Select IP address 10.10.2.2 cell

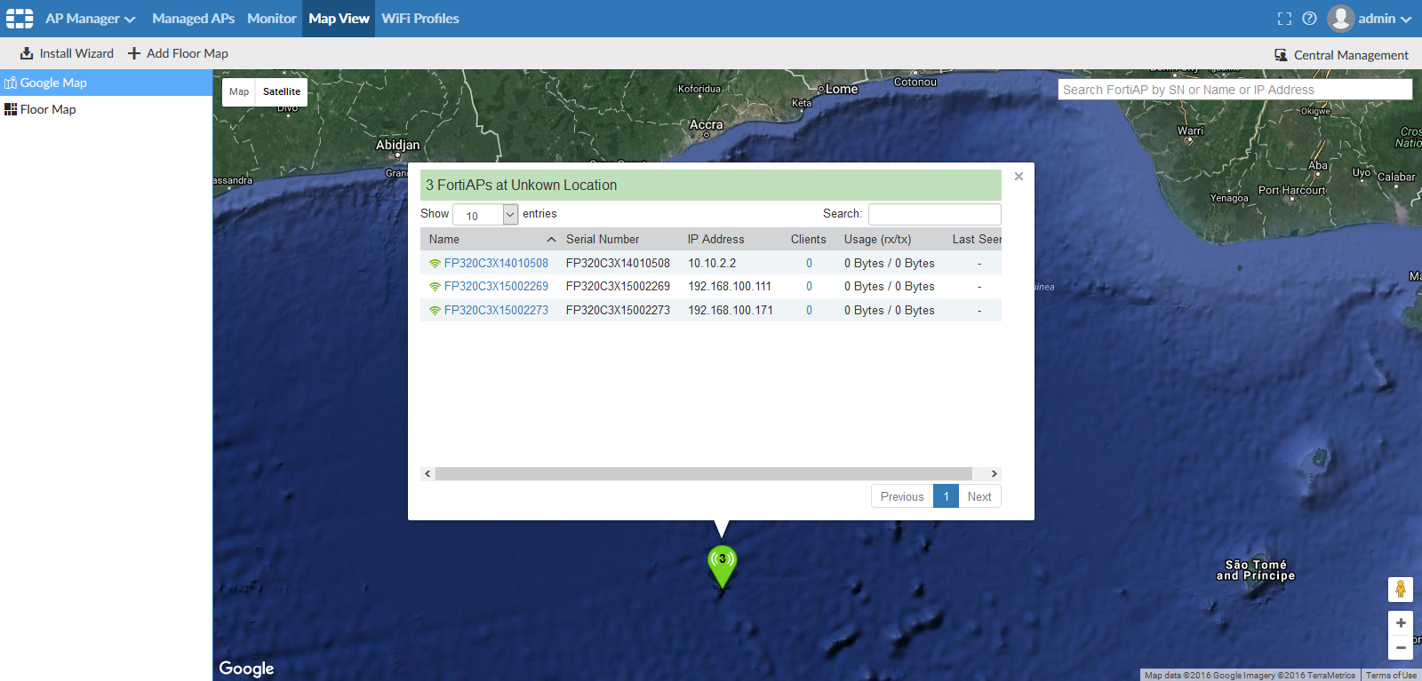712,263
